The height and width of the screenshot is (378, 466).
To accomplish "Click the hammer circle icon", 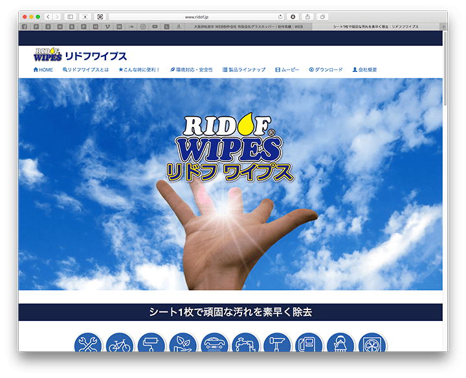I will click(x=277, y=342).
